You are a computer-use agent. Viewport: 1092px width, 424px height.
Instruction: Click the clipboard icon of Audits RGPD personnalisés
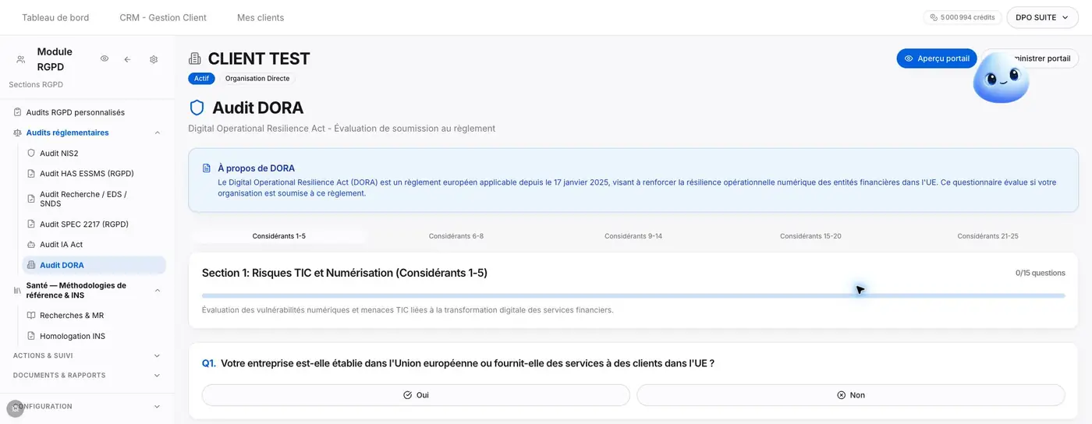tap(18, 112)
